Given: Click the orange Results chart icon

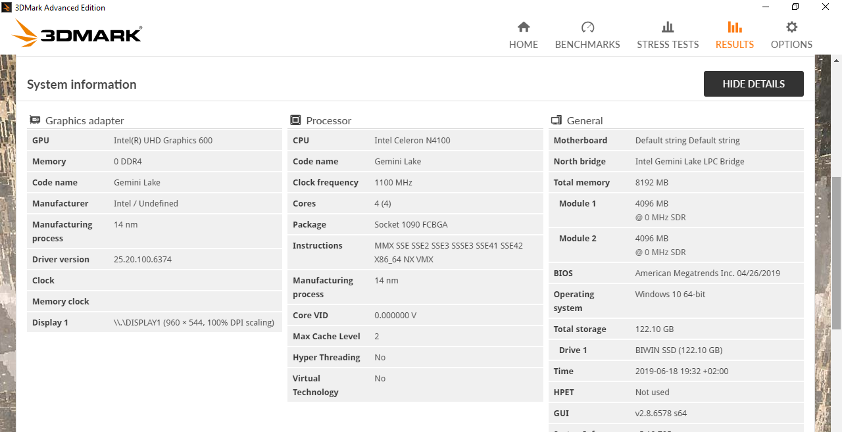Looking at the screenshot, I should pyautogui.click(x=735, y=27).
